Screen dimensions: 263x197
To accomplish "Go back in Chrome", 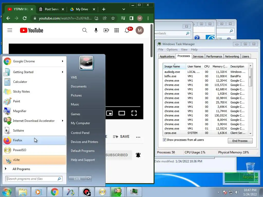I will click(x=8, y=18).
